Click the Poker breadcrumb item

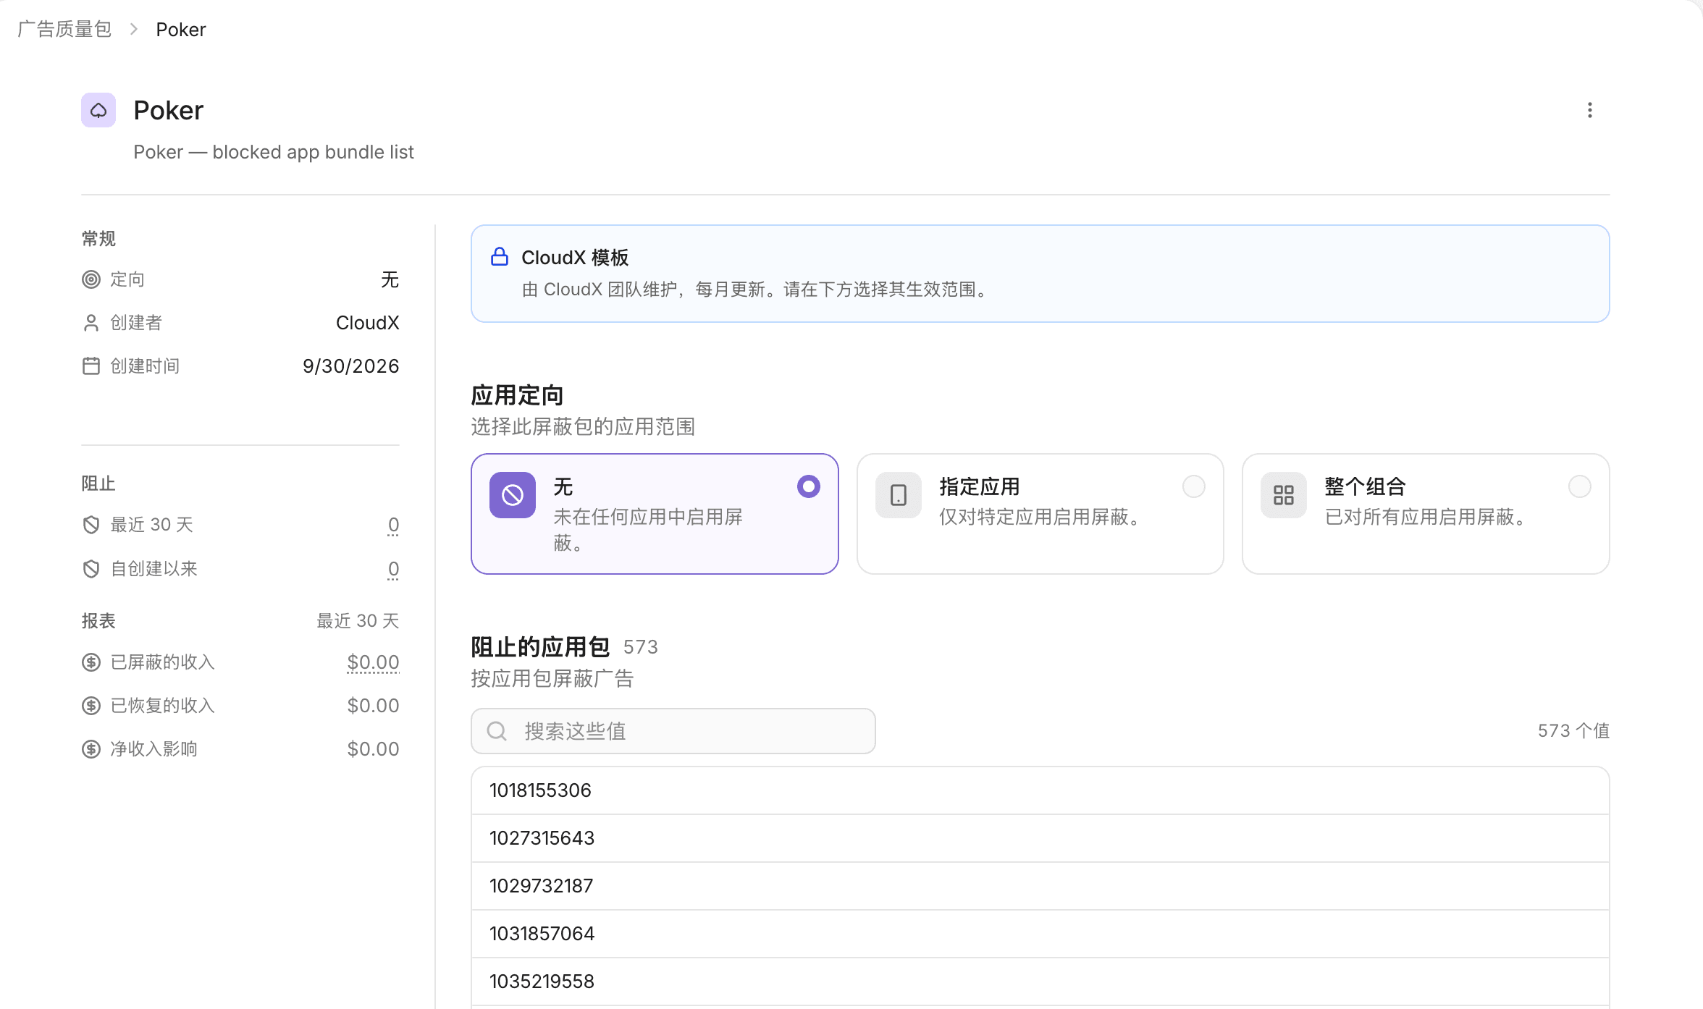tap(181, 29)
